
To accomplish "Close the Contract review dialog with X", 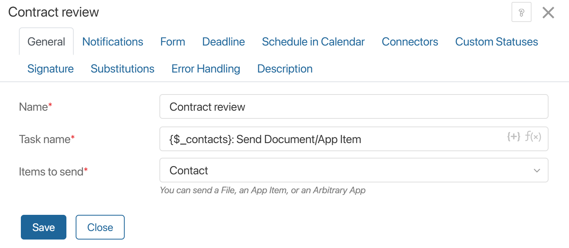I will click(x=548, y=13).
